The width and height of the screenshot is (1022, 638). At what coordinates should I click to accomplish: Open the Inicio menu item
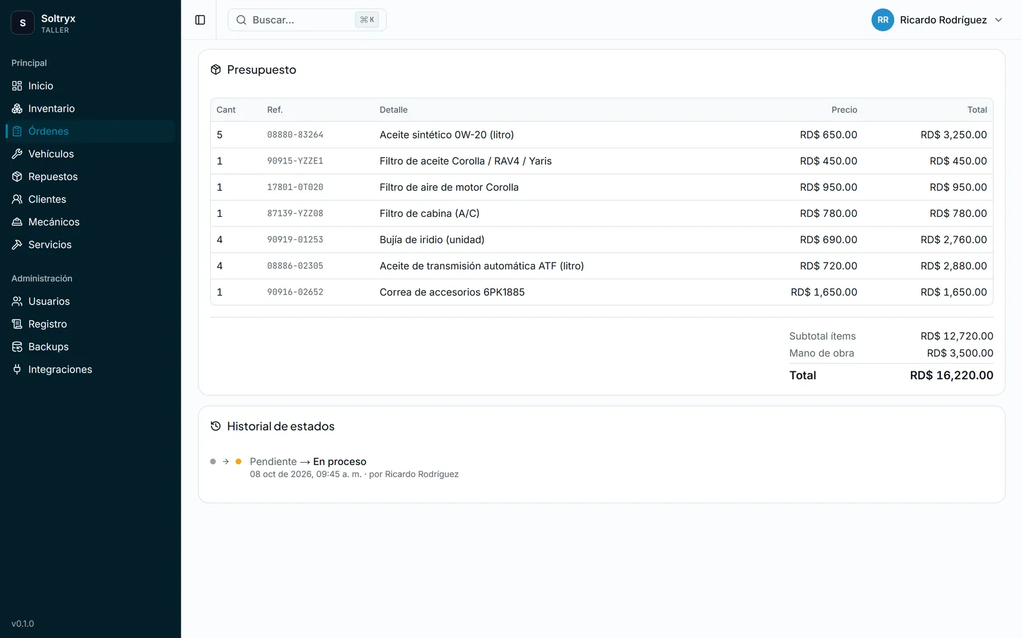90,85
